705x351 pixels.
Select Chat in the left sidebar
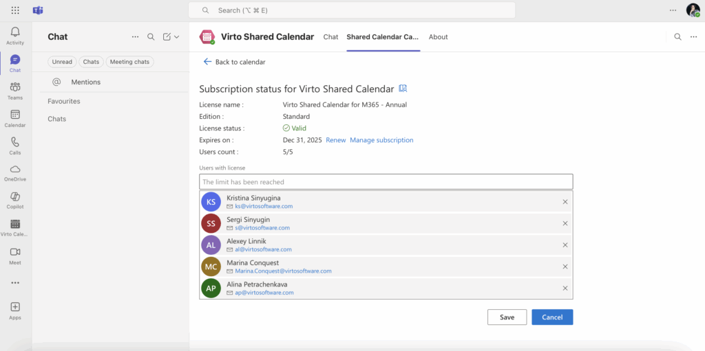tap(15, 63)
